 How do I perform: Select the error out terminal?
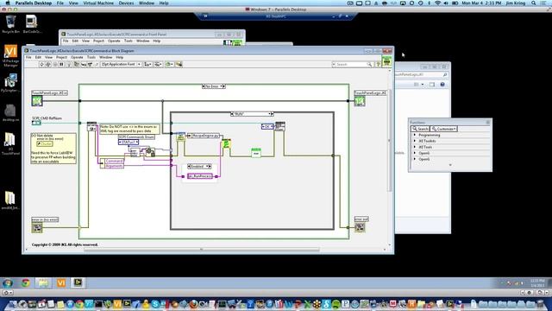tap(360, 228)
